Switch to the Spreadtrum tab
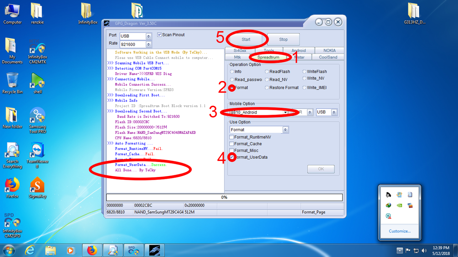The width and height of the screenshot is (458, 257). [x=268, y=57]
